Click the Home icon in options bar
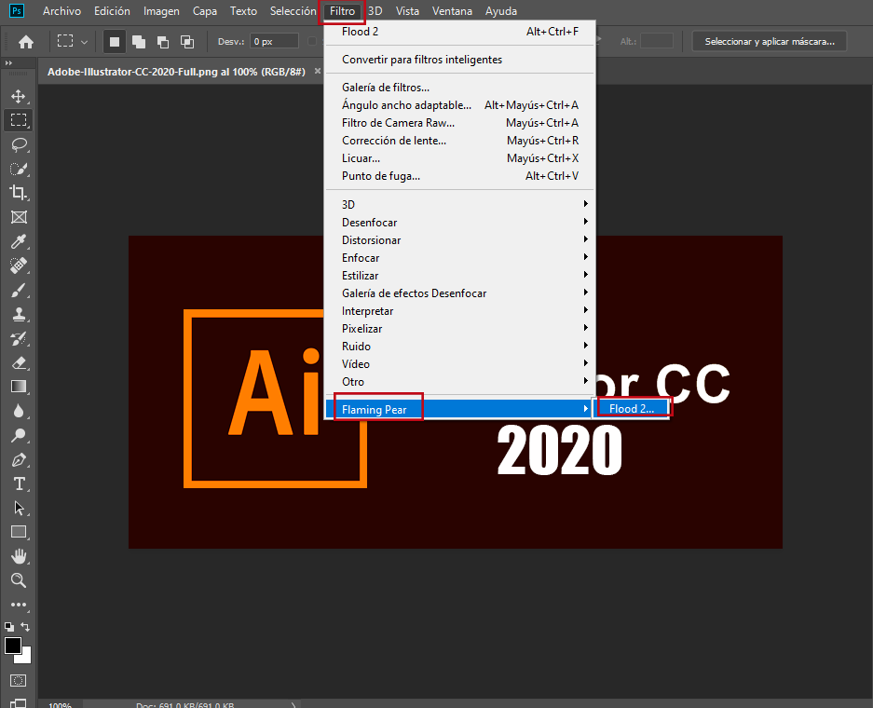The image size is (873, 708). point(25,42)
